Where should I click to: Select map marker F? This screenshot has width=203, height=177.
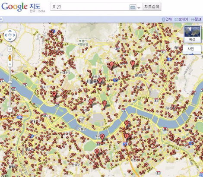point(133,64)
